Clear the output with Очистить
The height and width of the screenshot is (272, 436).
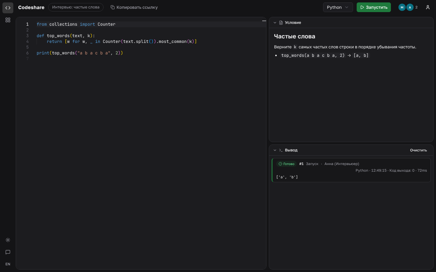(418, 150)
